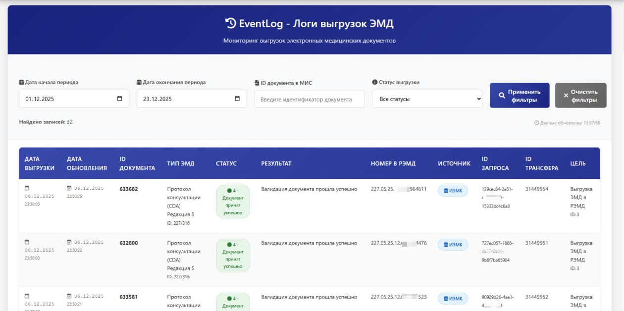Click ИЭМК source badge for document 633682
This screenshot has width=624, height=311.
pos(453,191)
